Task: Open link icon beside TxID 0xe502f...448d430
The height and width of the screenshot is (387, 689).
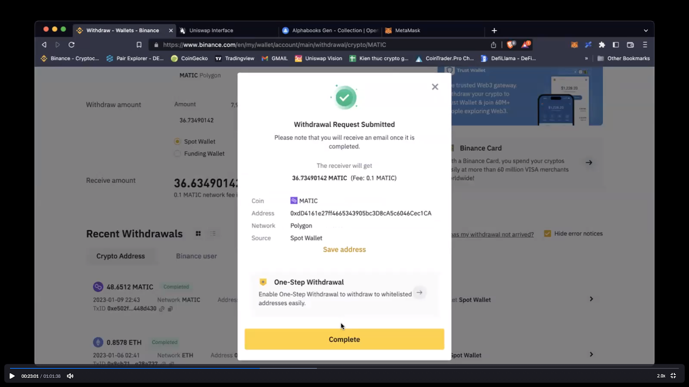Action: point(162,309)
